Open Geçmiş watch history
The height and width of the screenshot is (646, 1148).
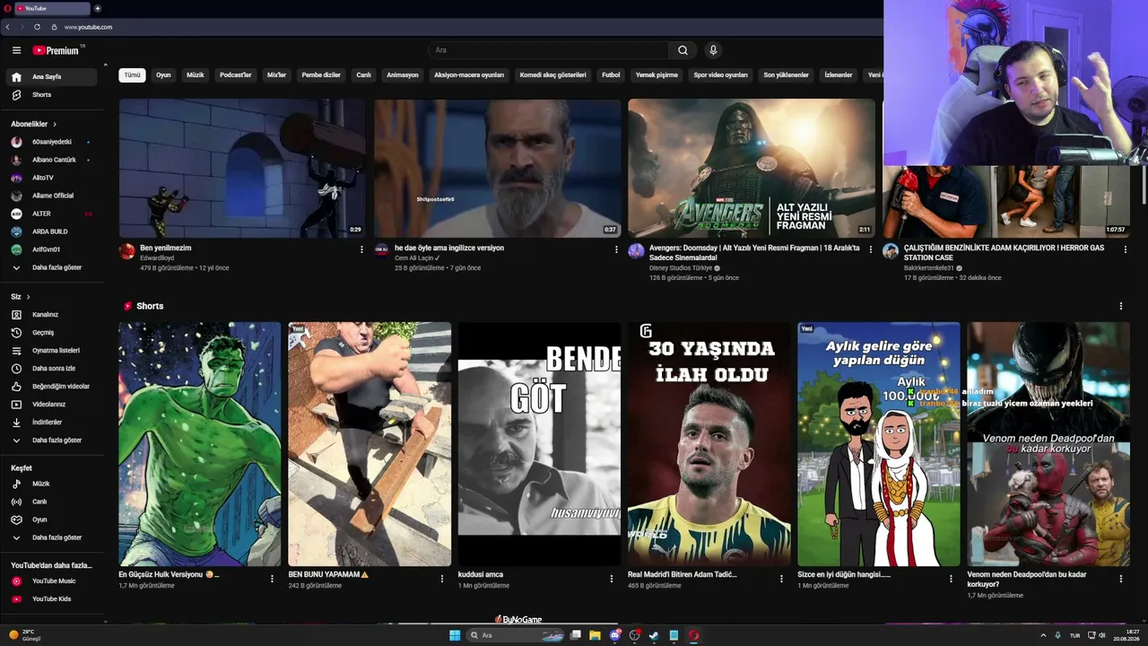coord(54,333)
